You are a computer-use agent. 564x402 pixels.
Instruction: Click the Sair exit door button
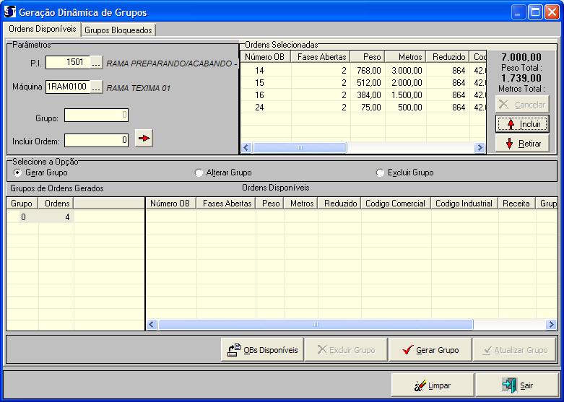point(517,385)
